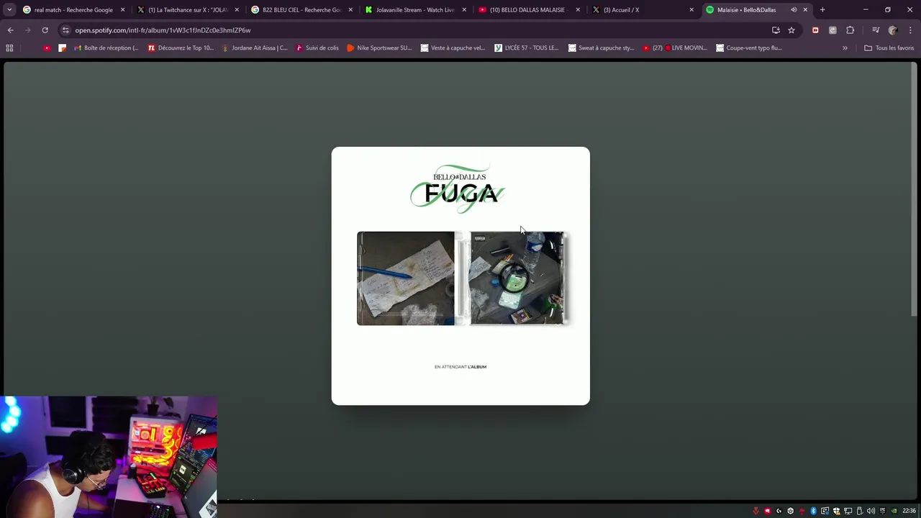Open Windows Security shield icon in tray
This screenshot has height=518, width=921.
tap(836, 511)
